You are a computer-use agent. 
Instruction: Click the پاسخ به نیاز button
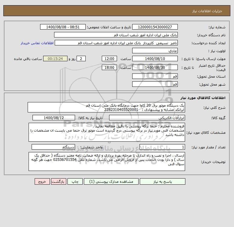[x=162, y=182]
